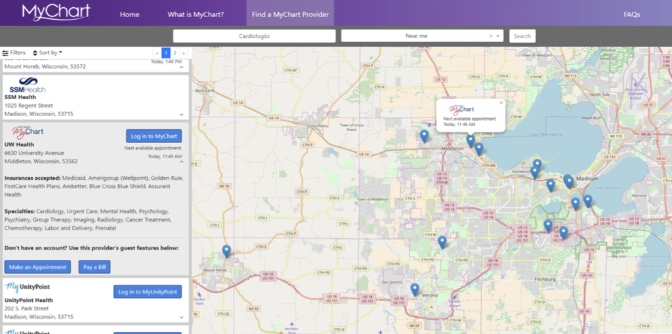
Task: Open the Sort by dropdown
Action: coord(47,52)
